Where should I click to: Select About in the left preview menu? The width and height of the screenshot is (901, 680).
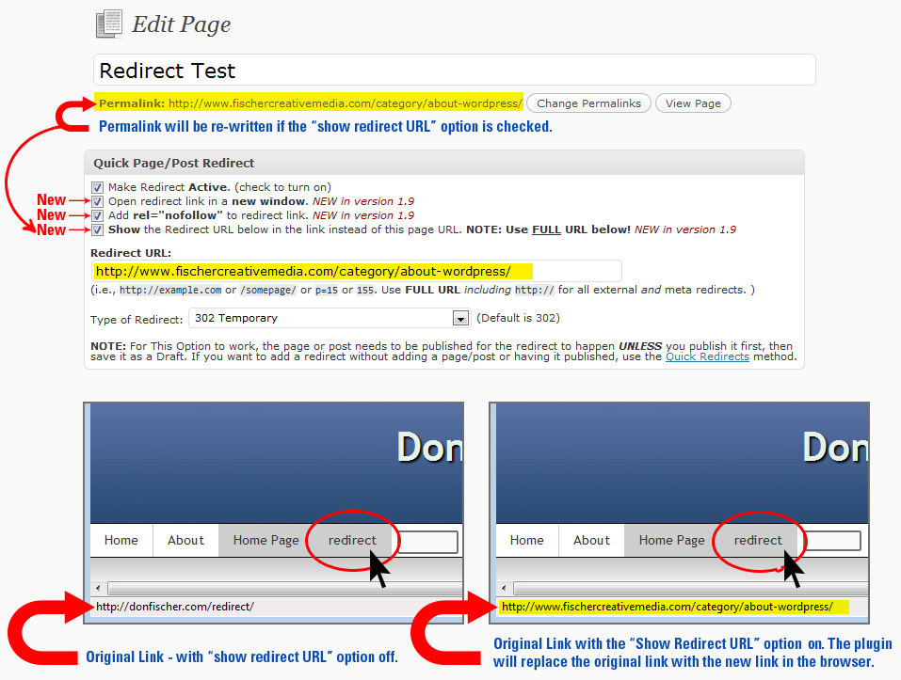click(x=185, y=540)
